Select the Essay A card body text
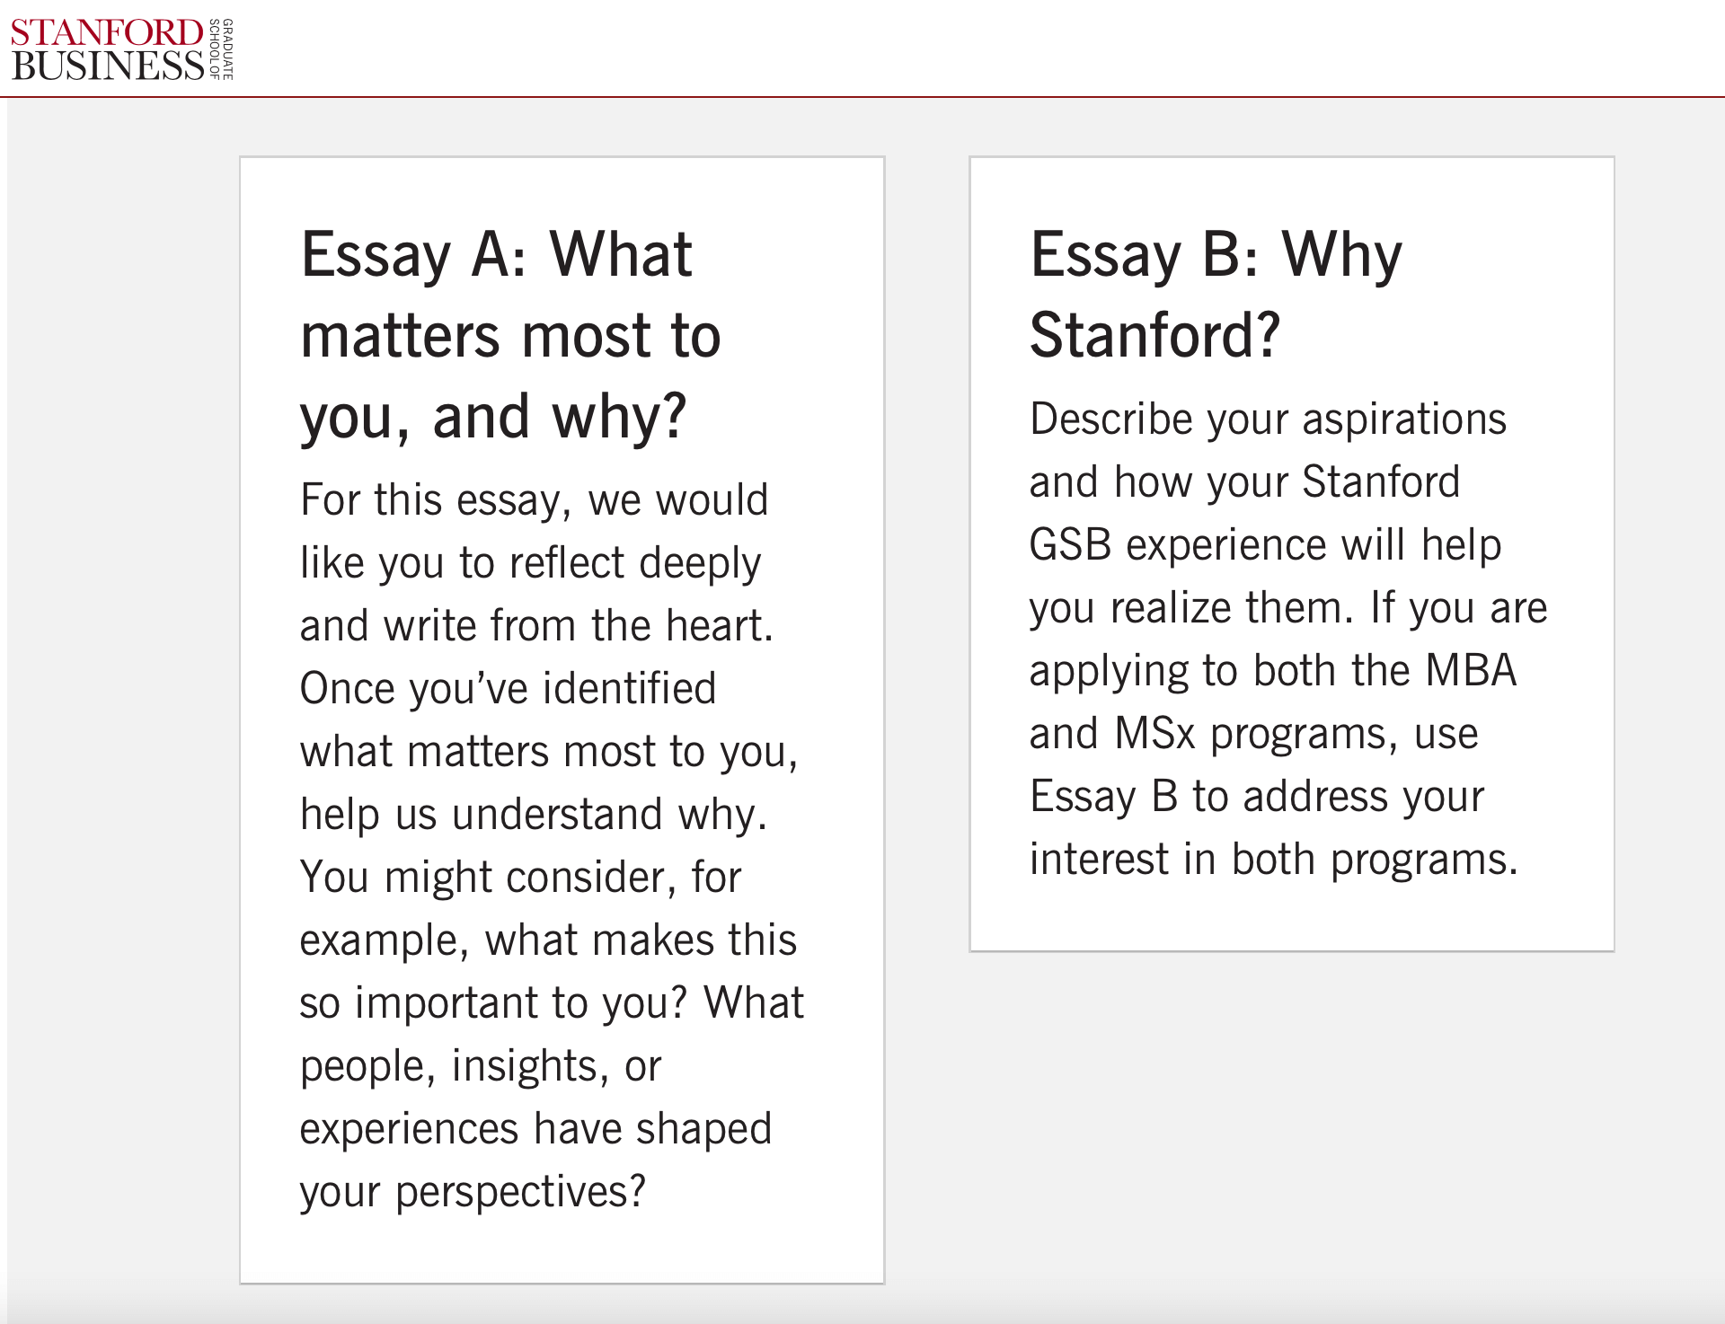This screenshot has height=1324, width=1725. tap(552, 845)
